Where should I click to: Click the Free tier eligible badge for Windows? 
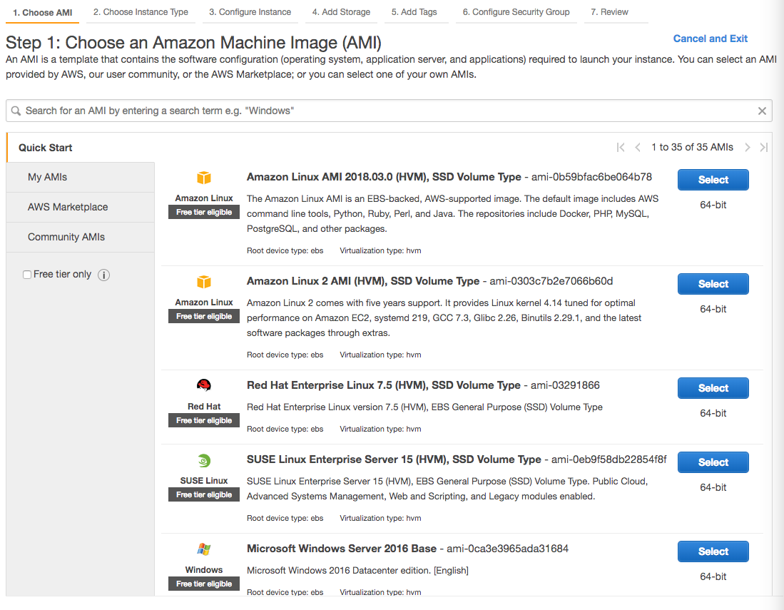tap(203, 584)
